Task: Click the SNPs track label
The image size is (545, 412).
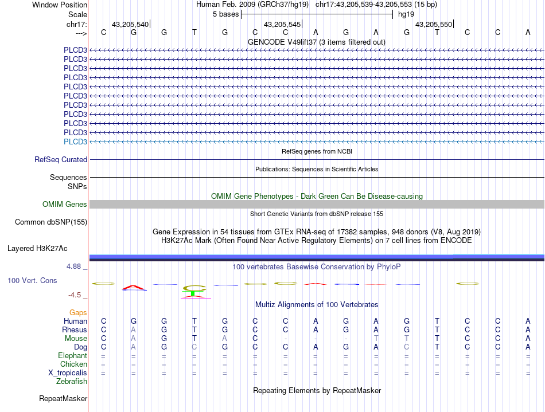Action: [77, 186]
